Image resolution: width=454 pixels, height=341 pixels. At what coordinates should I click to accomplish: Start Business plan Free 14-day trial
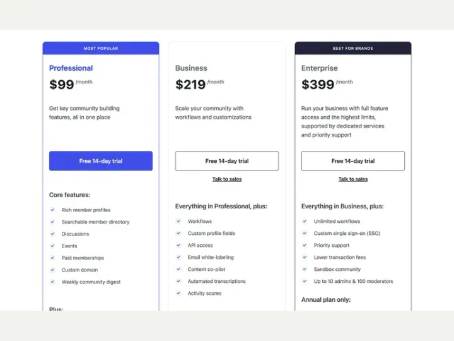227,161
